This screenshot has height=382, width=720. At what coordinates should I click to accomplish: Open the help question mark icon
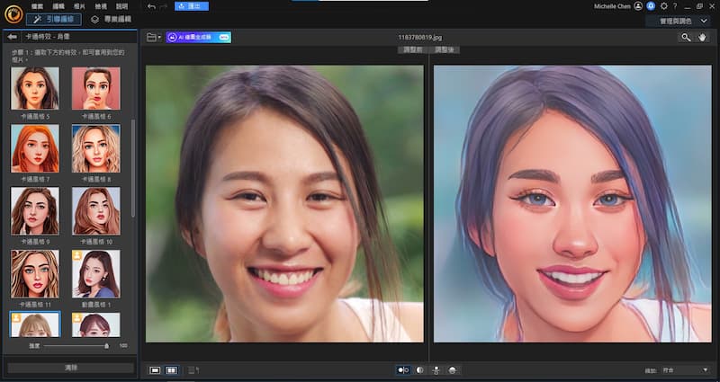pos(675,6)
